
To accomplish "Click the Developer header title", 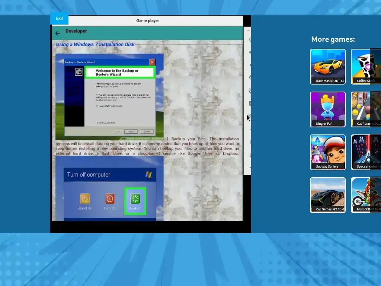I will (76, 31).
